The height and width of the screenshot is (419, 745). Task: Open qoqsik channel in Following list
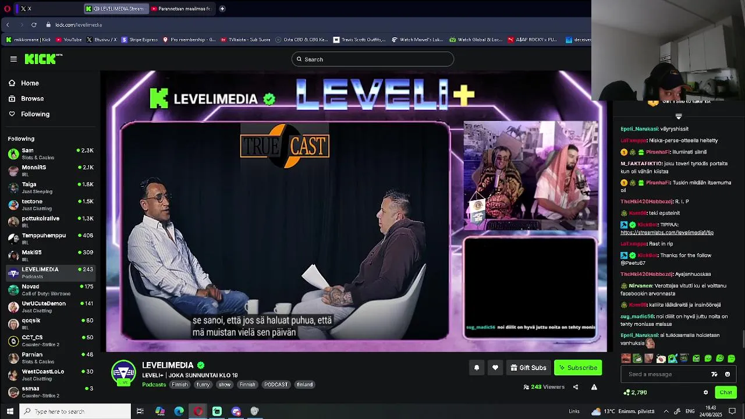(50, 324)
